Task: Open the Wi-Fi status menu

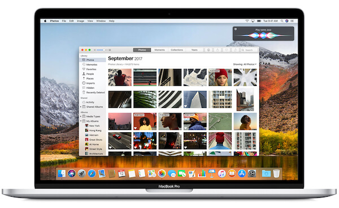Action: coord(247,21)
